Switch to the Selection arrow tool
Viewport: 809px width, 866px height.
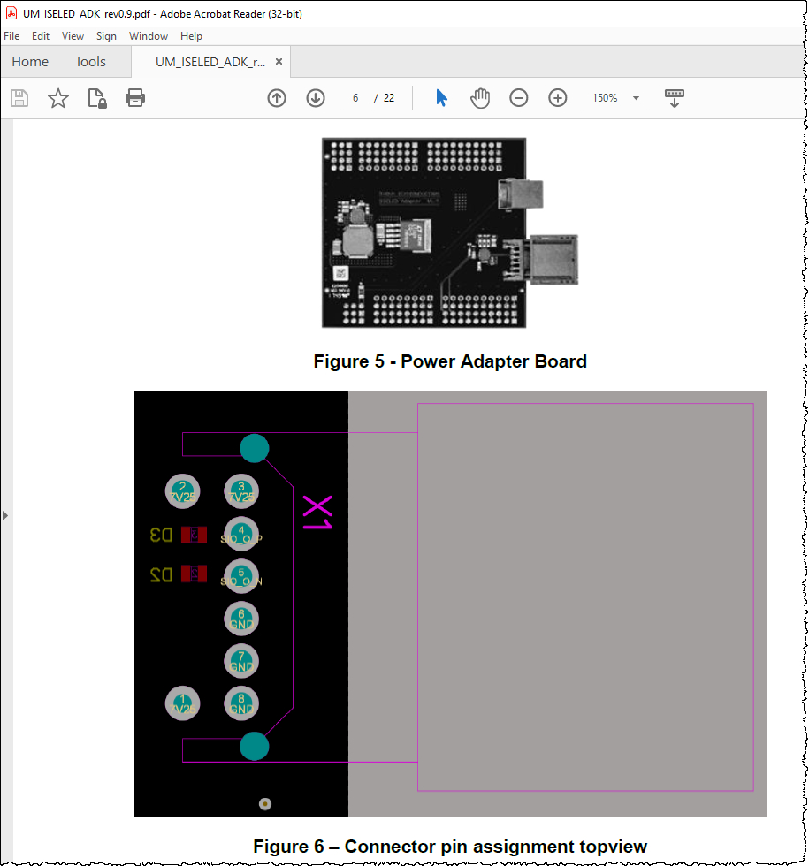pyautogui.click(x=441, y=98)
